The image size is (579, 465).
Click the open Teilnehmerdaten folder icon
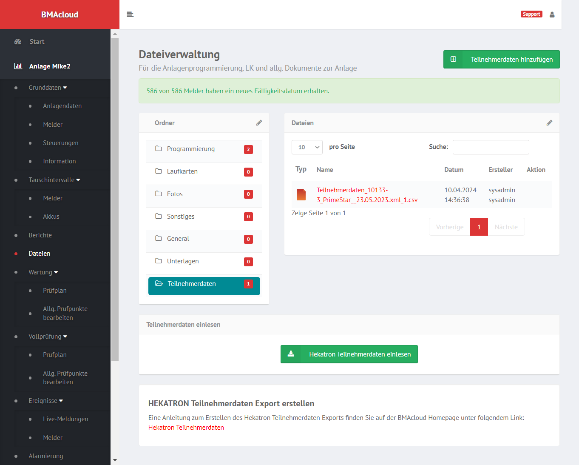[159, 283]
